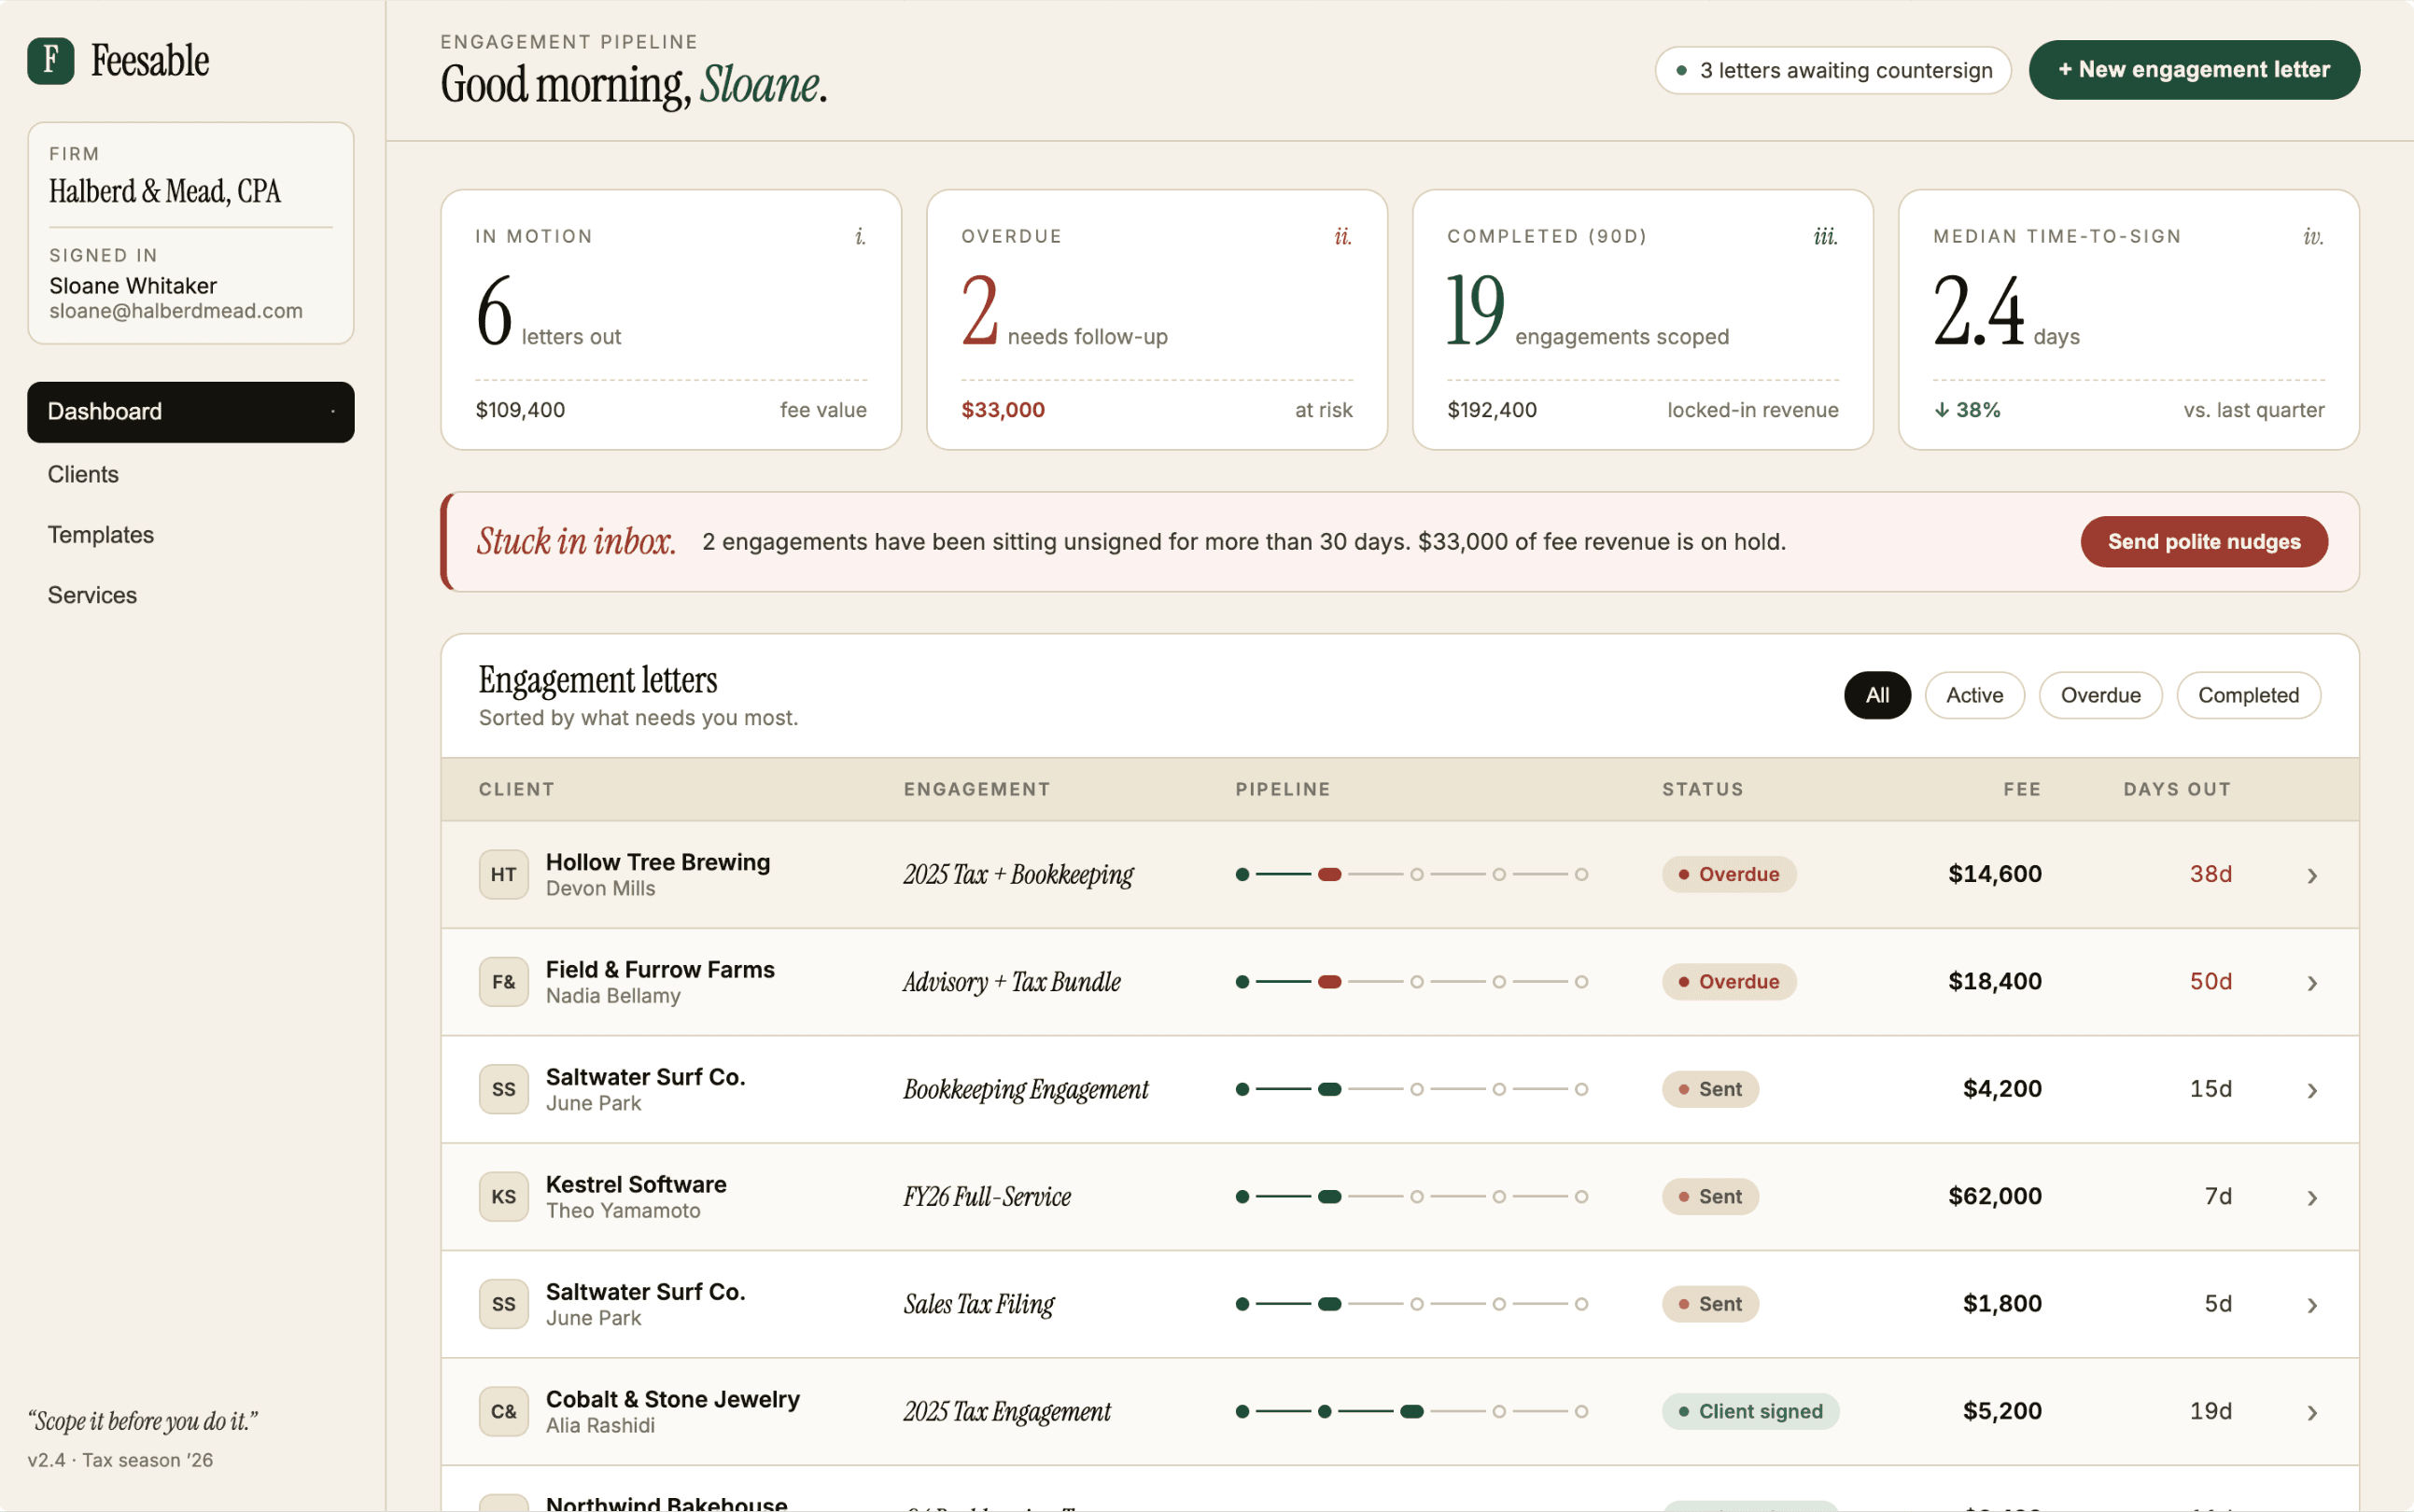The image size is (2414, 1512).
Task: Click the Overdue status badge for Hollow Tree Brewing
Action: click(1729, 874)
